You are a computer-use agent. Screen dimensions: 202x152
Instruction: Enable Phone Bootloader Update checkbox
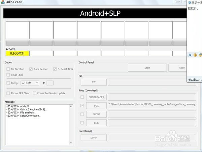(34, 93)
